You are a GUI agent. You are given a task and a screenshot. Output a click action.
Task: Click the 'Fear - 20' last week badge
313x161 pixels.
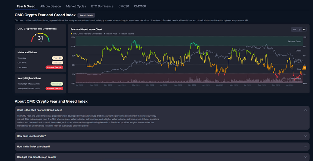tap(58, 63)
